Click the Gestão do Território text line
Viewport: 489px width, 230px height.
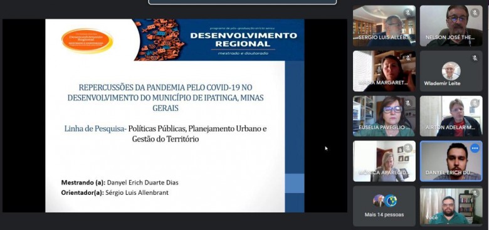[x=166, y=139]
